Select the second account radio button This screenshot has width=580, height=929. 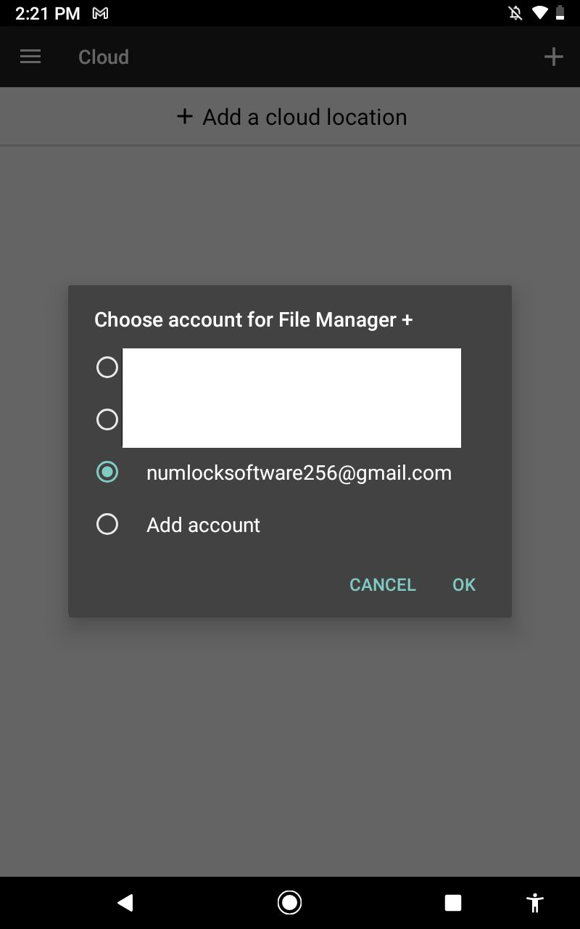point(107,420)
